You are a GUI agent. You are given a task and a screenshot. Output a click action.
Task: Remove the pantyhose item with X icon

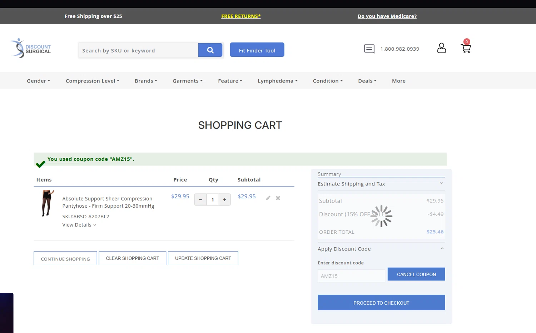tap(278, 198)
